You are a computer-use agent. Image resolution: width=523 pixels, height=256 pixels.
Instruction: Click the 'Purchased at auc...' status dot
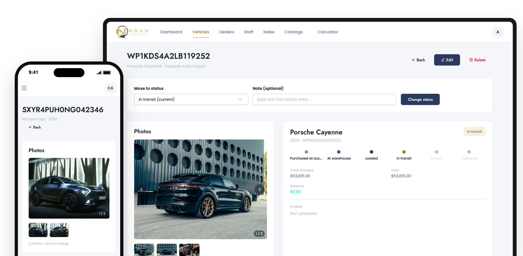click(306, 152)
